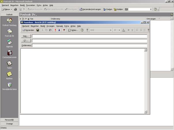Open Verwijderde items shortcut icon
Image resolution: width=174 pixels, height=130 pixels.
coord(10,85)
